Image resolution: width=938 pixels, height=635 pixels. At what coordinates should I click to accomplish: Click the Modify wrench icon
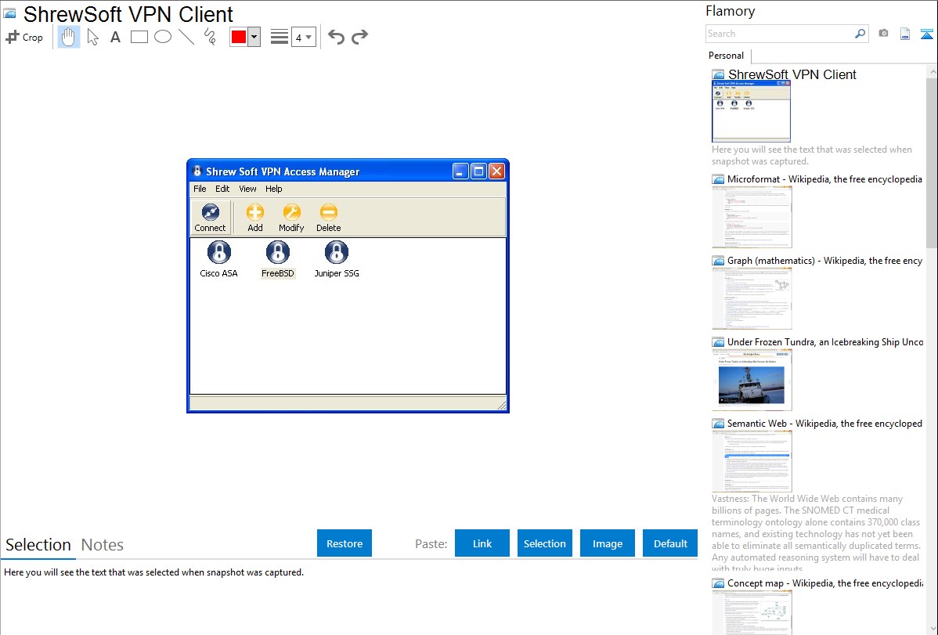[x=291, y=218]
